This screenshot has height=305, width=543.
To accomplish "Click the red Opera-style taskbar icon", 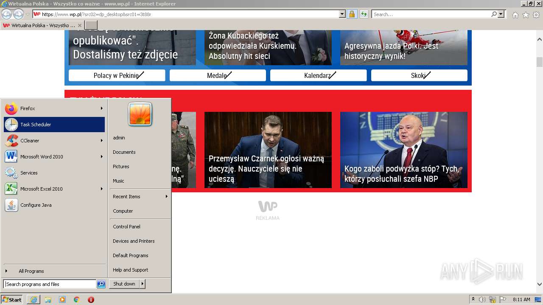I will [91, 299].
